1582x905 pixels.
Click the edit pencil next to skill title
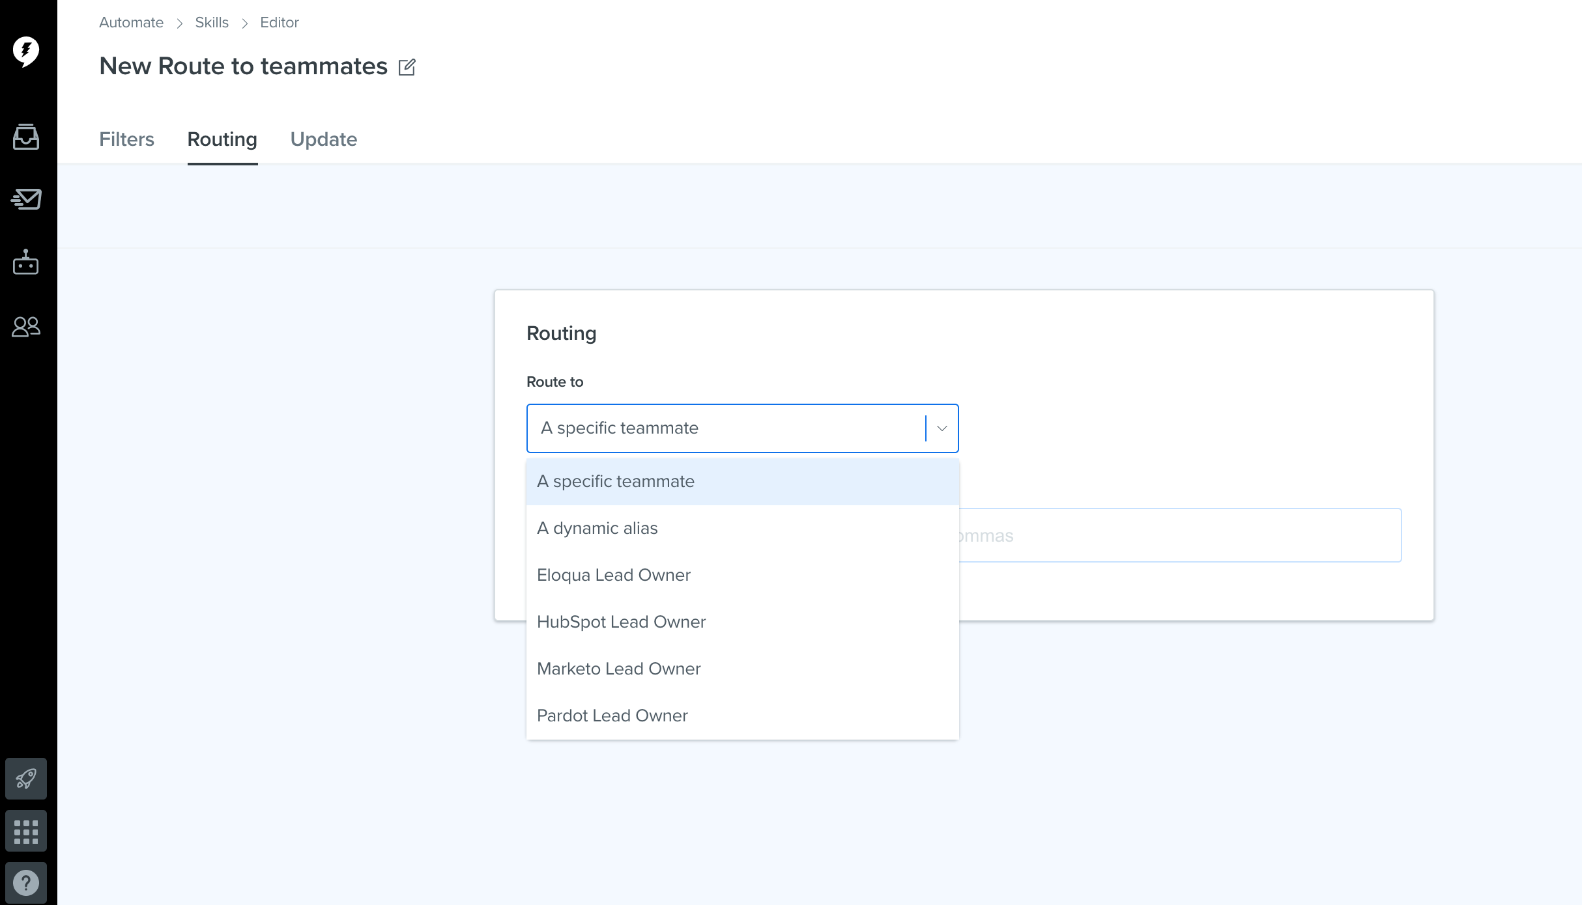407,67
